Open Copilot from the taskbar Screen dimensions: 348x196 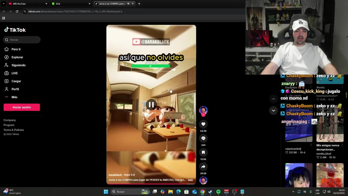click(163, 192)
